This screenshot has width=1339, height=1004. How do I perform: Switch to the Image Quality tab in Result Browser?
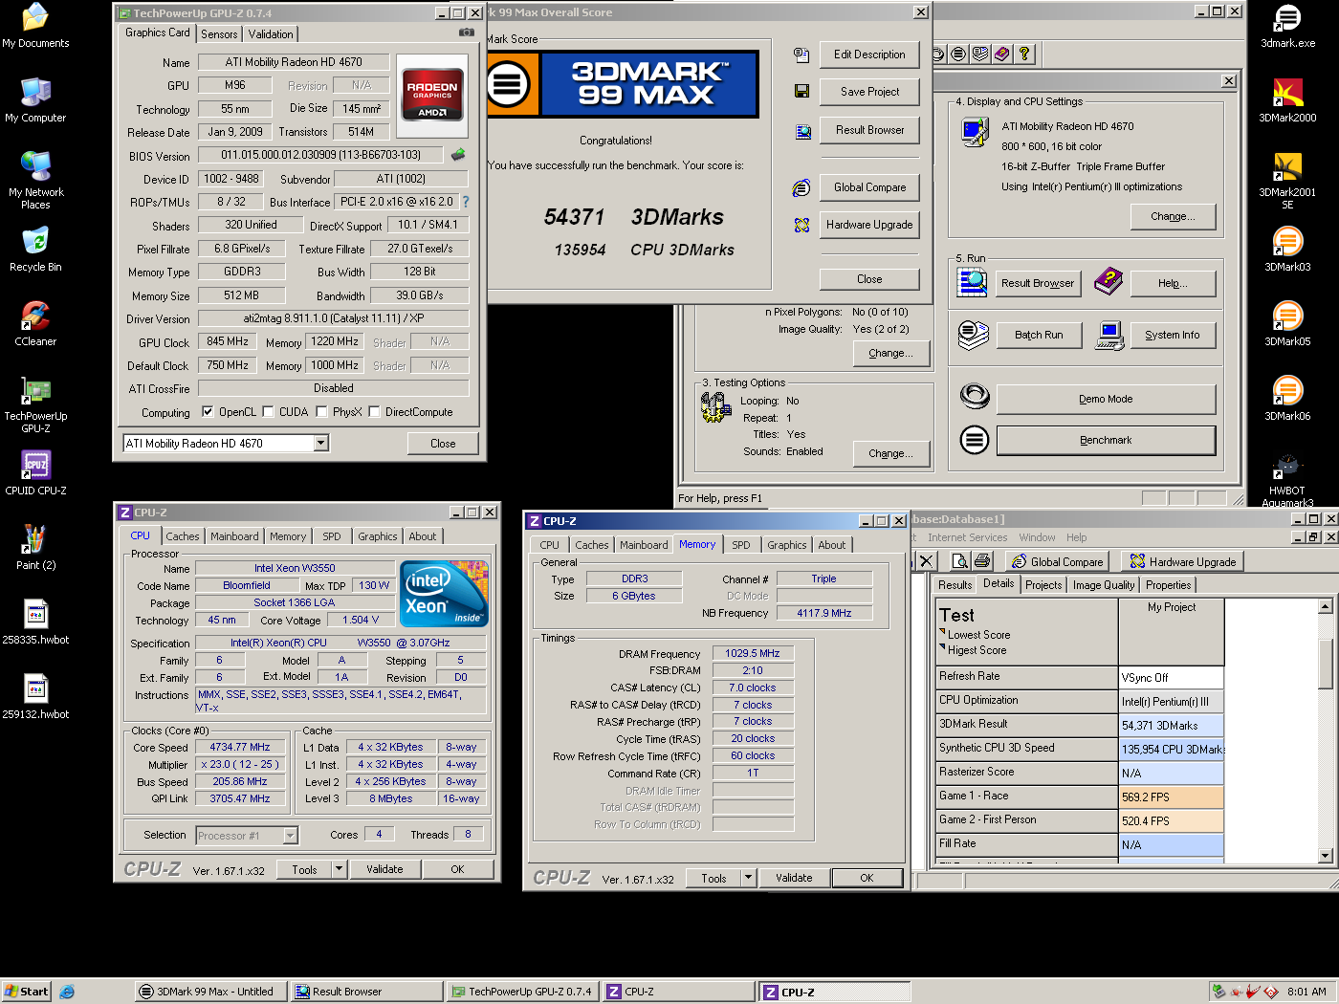click(x=1104, y=585)
